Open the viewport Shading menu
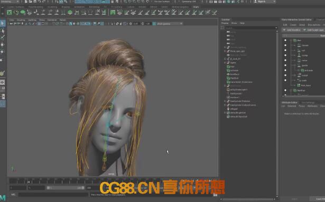The height and width of the screenshot is (202, 325). pyautogui.click(x=21, y=20)
